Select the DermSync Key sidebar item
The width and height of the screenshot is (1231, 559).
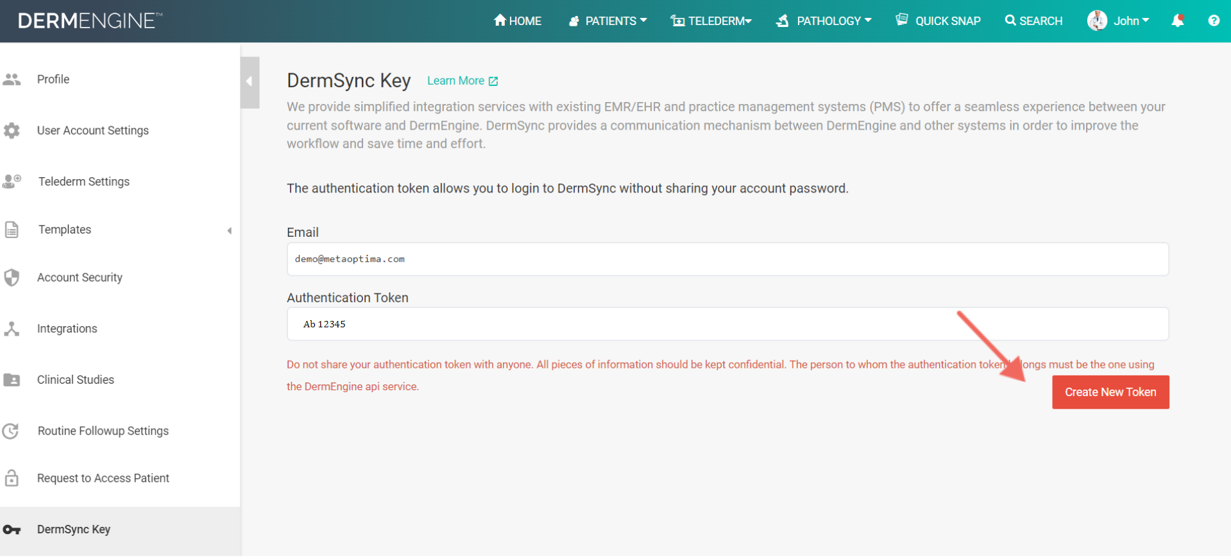(120, 530)
